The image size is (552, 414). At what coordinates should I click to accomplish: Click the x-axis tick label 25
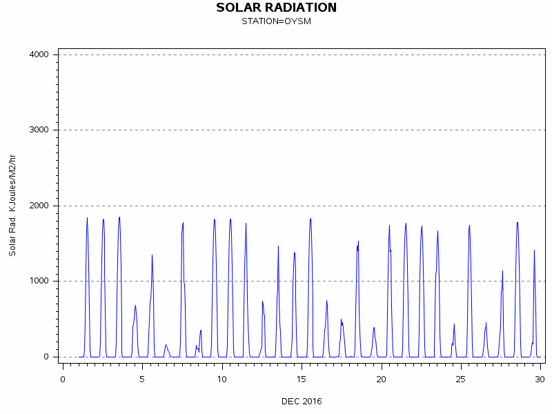click(x=460, y=379)
